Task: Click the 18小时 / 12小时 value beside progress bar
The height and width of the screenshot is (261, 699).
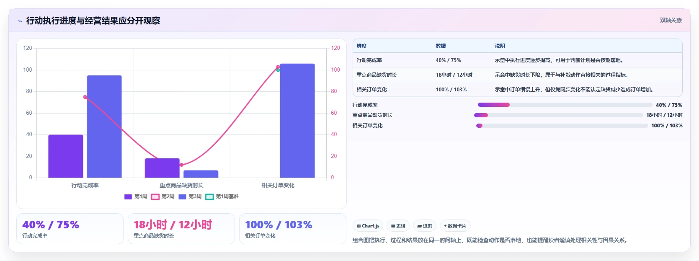Action: tap(664, 115)
